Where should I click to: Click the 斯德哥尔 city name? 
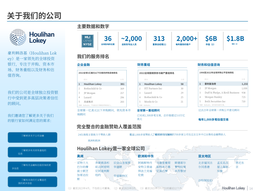click(x=180, y=163)
